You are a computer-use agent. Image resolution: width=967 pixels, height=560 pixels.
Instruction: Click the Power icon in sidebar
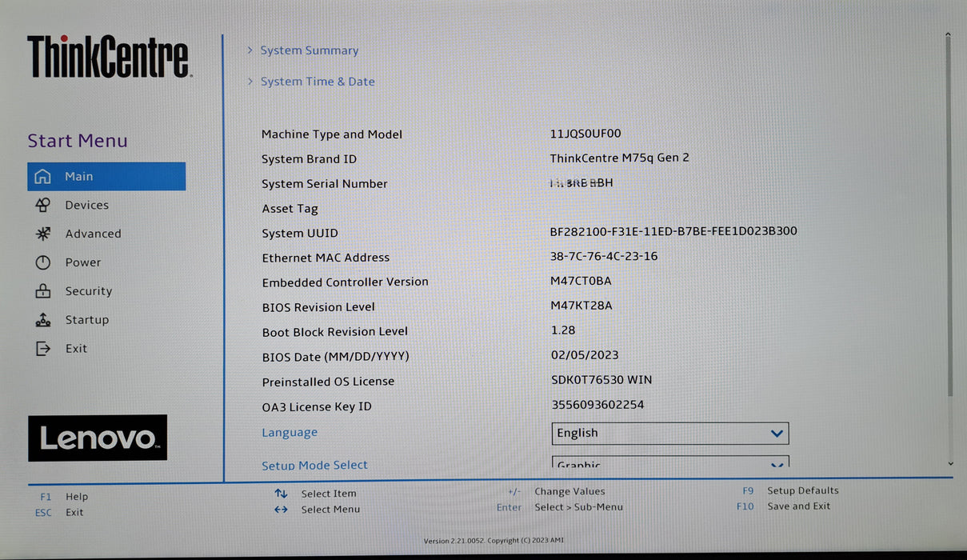coord(43,262)
